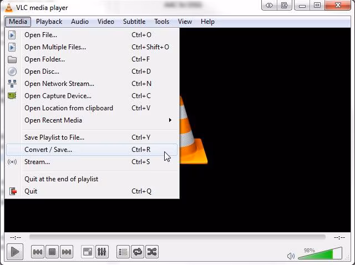Open the Playback menu

pos(49,22)
